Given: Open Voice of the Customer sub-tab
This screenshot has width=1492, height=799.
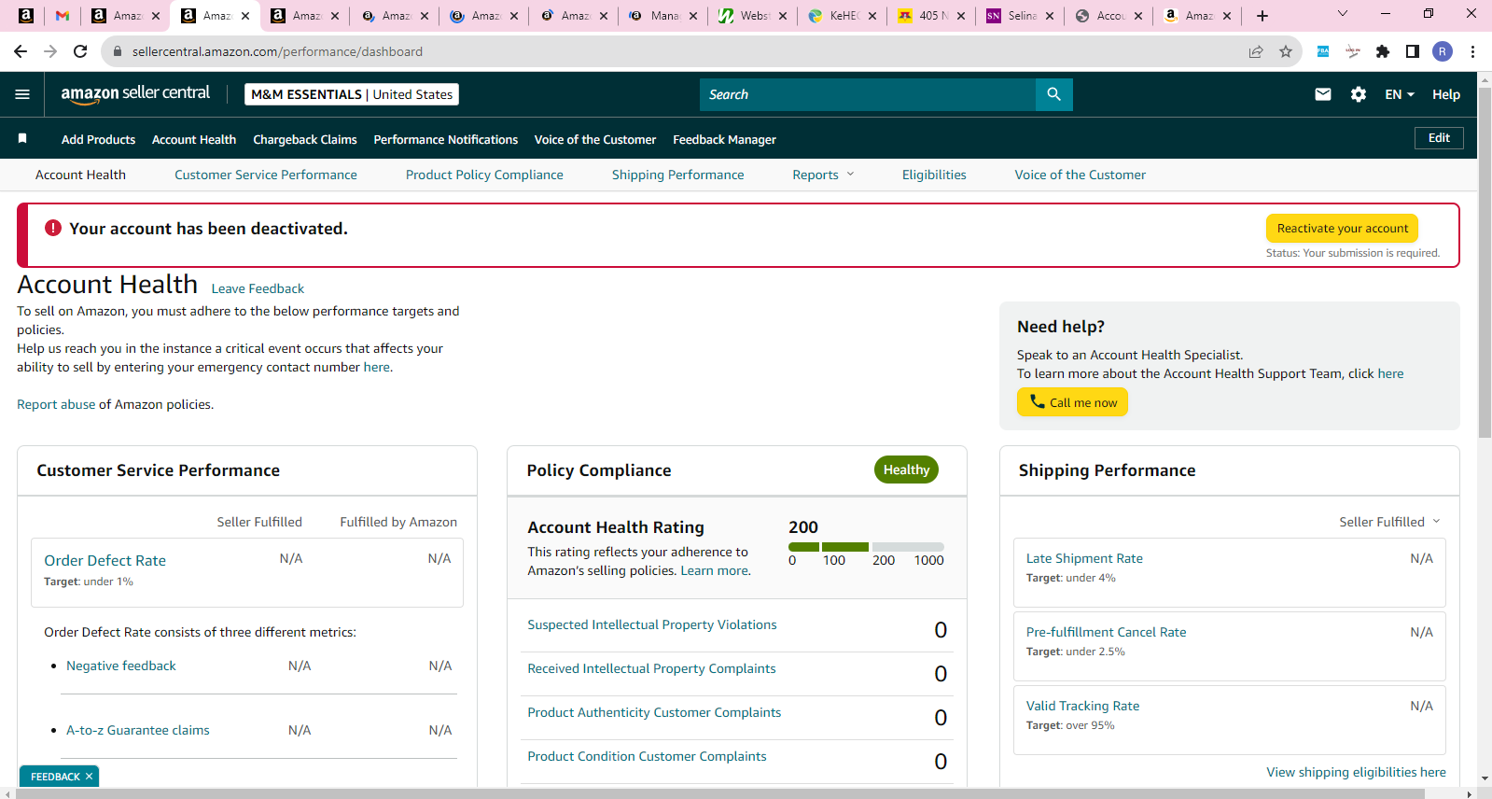Looking at the screenshot, I should [1081, 175].
